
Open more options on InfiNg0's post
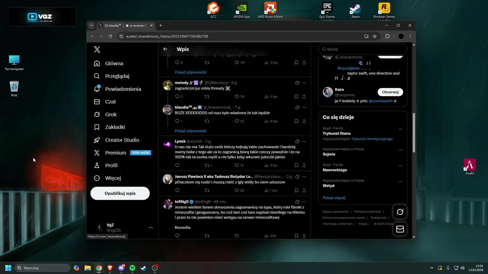point(304,201)
